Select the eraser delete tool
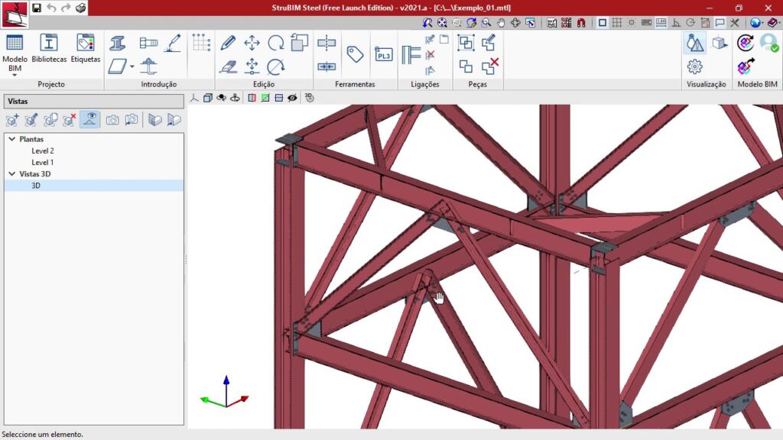 (228, 66)
